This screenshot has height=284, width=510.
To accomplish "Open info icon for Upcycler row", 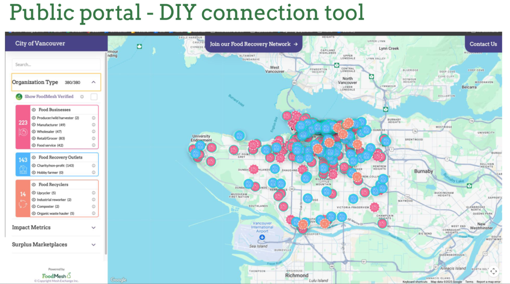I will (x=93, y=193).
